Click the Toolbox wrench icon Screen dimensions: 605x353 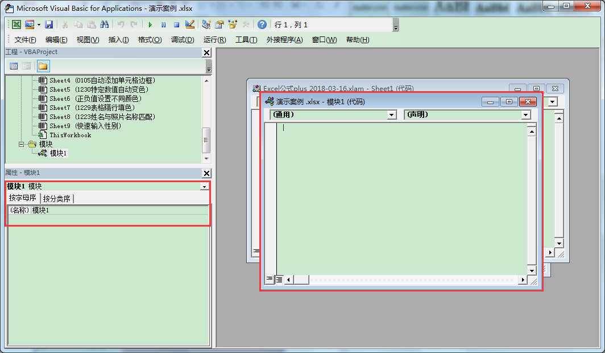point(246,24)
